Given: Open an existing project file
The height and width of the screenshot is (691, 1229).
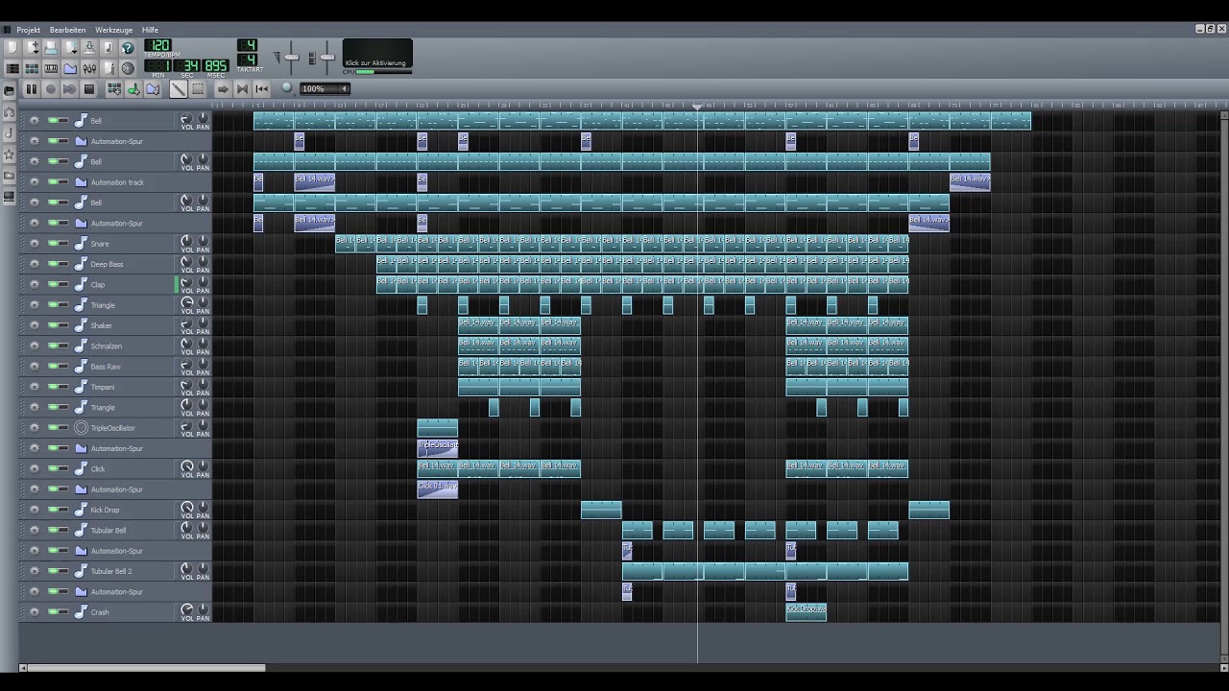Looking at the screenshot, I should (51, 47).
